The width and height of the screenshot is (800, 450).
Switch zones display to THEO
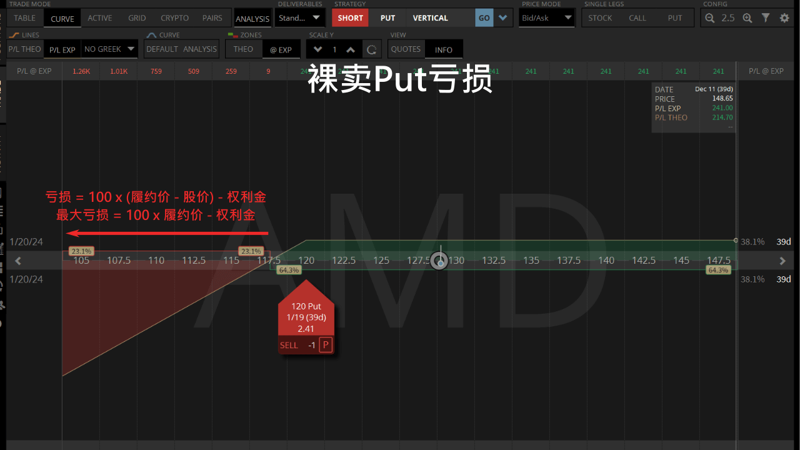coord(243,49)
